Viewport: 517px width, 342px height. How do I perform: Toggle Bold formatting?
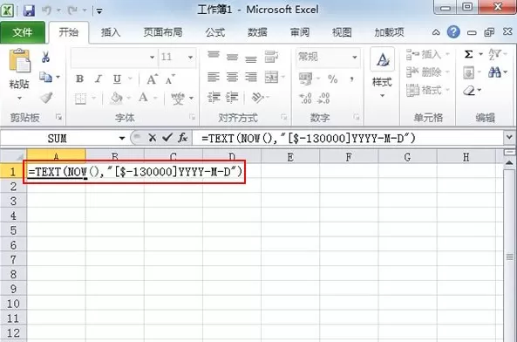tap(79, 79)
